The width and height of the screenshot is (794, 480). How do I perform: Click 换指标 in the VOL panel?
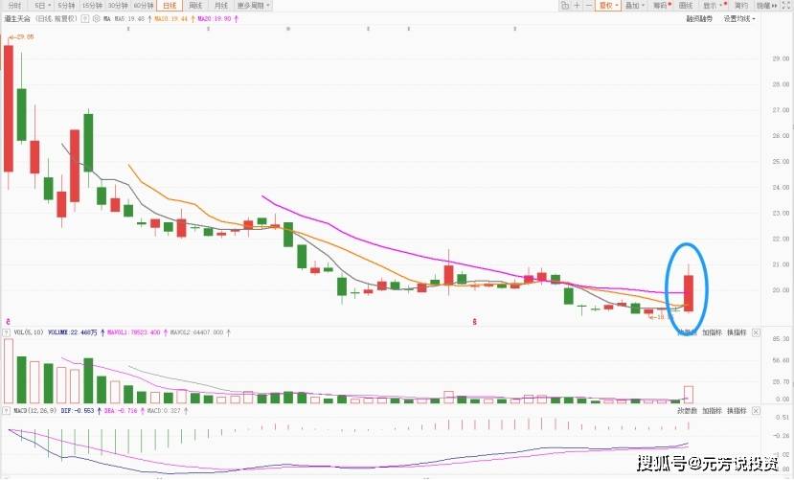coord(737,332)
